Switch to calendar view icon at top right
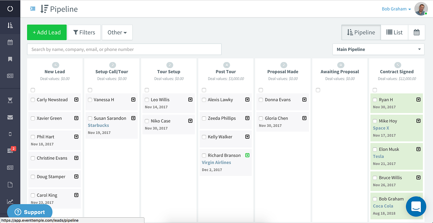Screen dimensions: 433x223 (x=416, y=32)
